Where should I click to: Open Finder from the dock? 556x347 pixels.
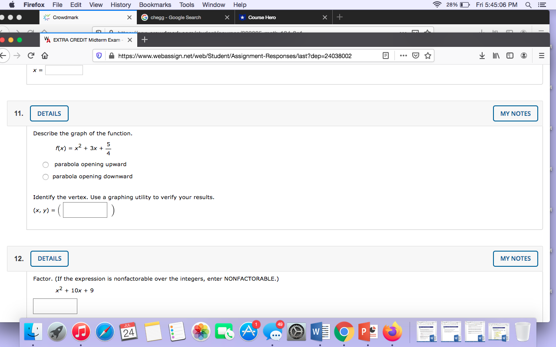[33, 332]
